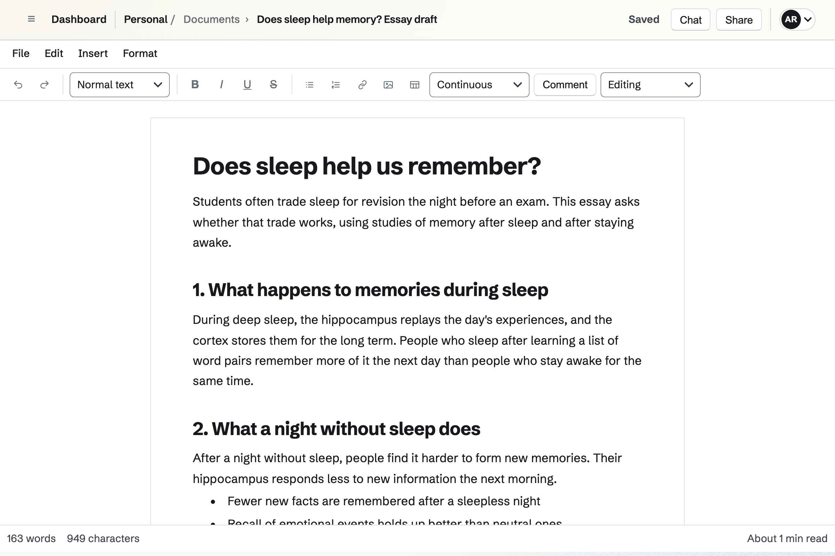Click the document title in breadcrumb
The image size is (835, 556).
point(347,19)
